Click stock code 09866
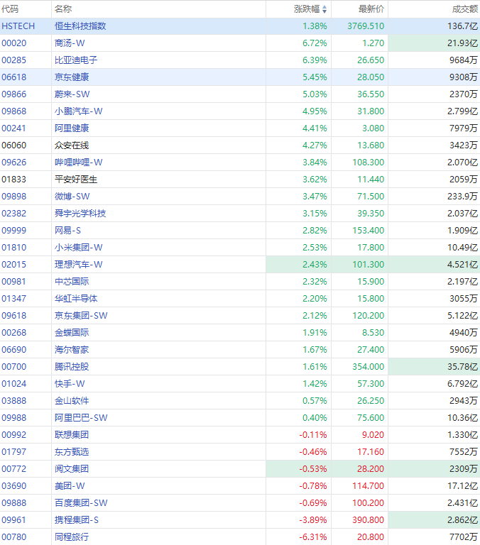The height and width of the screenshot is (545, 480). click(x=14, y=94)
